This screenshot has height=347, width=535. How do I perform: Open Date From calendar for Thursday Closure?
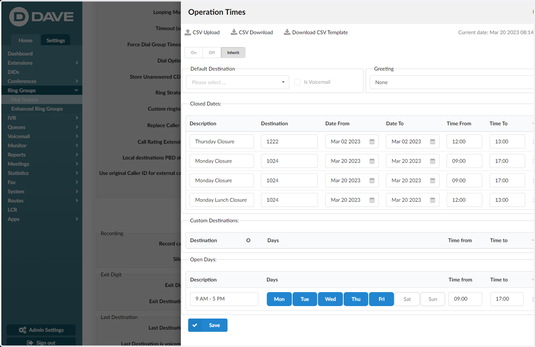[372, 142]
